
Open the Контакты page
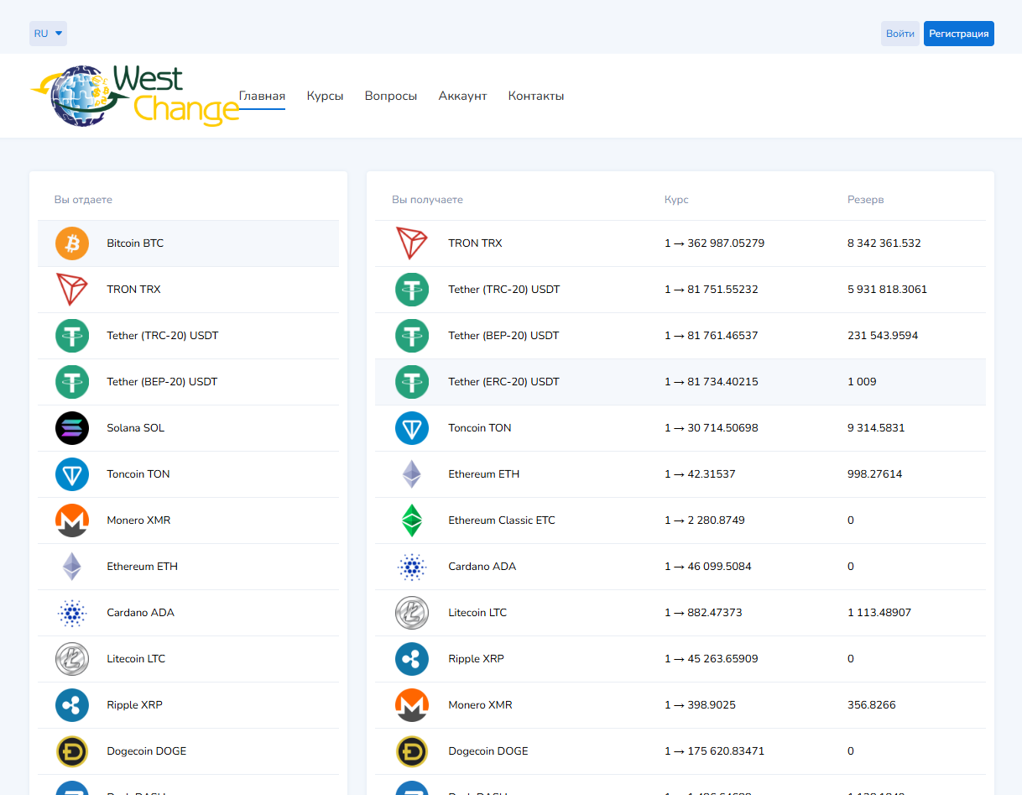(x=536, y=96)
